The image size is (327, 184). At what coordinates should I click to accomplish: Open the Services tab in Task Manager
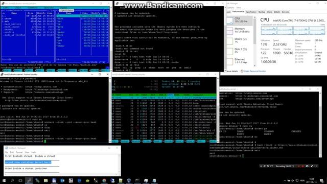coord(285,12)
